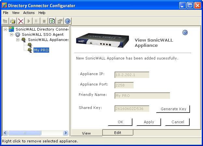Click the 'Right click to remove' status text
This screenshot has width=203, height=146.
[40, 141]
